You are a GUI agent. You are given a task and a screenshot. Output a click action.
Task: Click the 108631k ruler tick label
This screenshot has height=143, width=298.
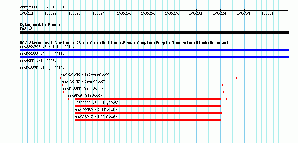click(x=269, y=13)
